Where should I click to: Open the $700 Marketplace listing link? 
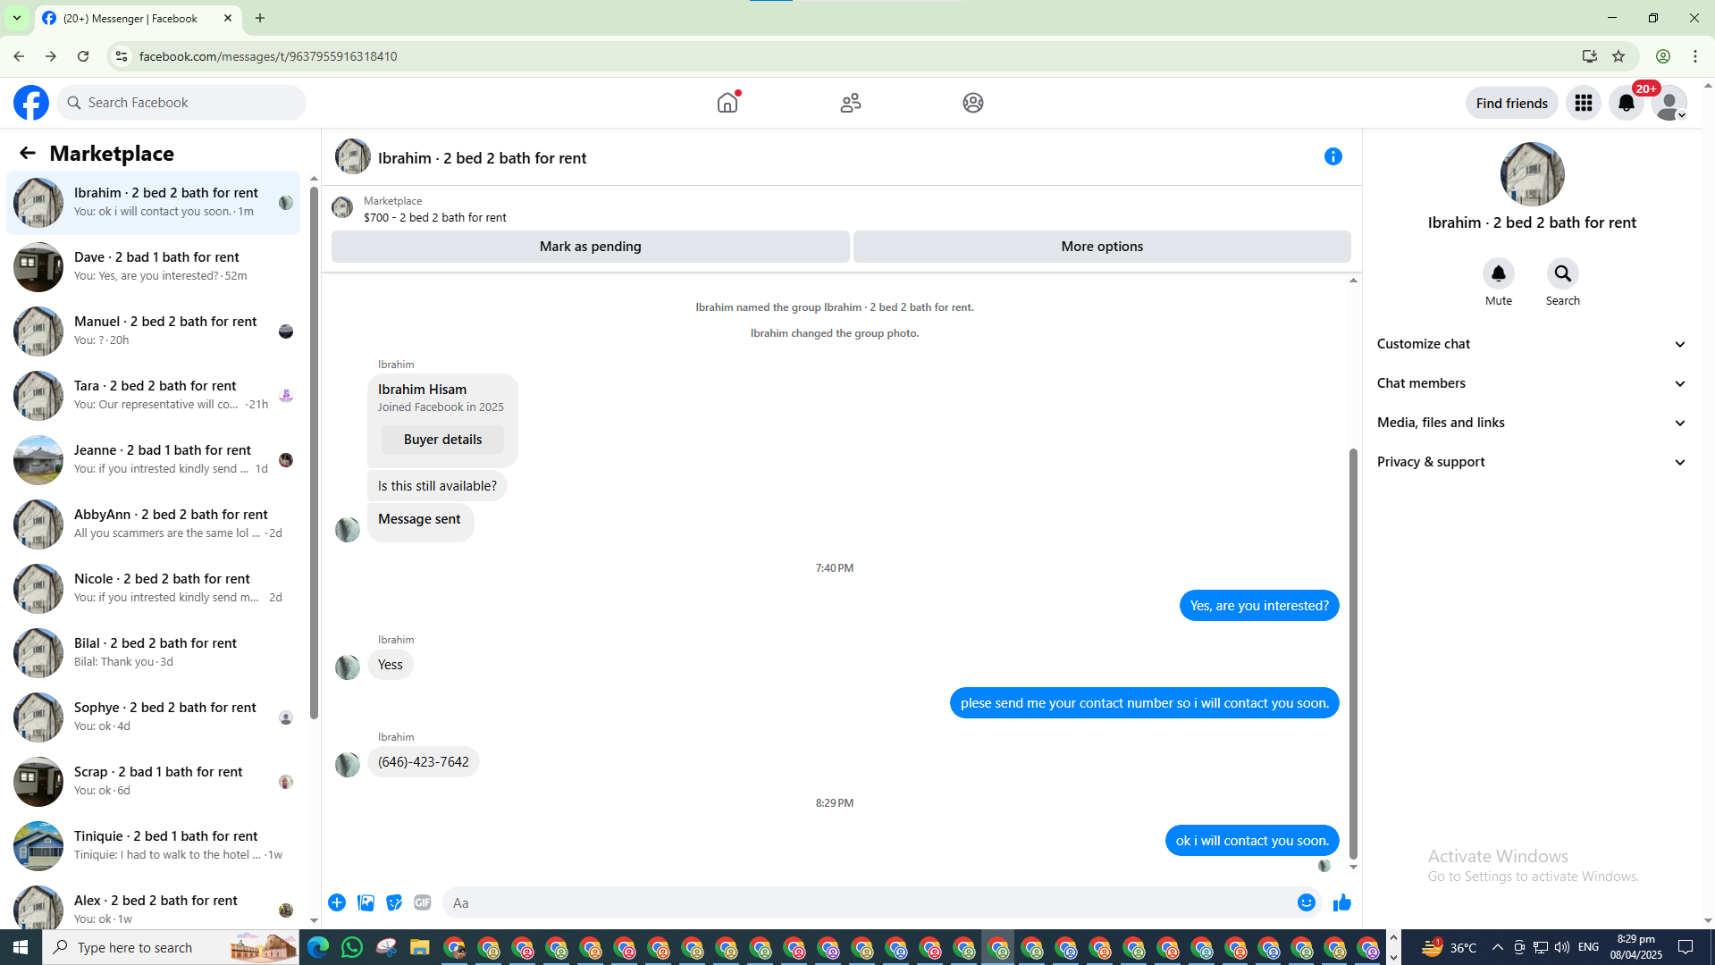(x=434, y=217)
